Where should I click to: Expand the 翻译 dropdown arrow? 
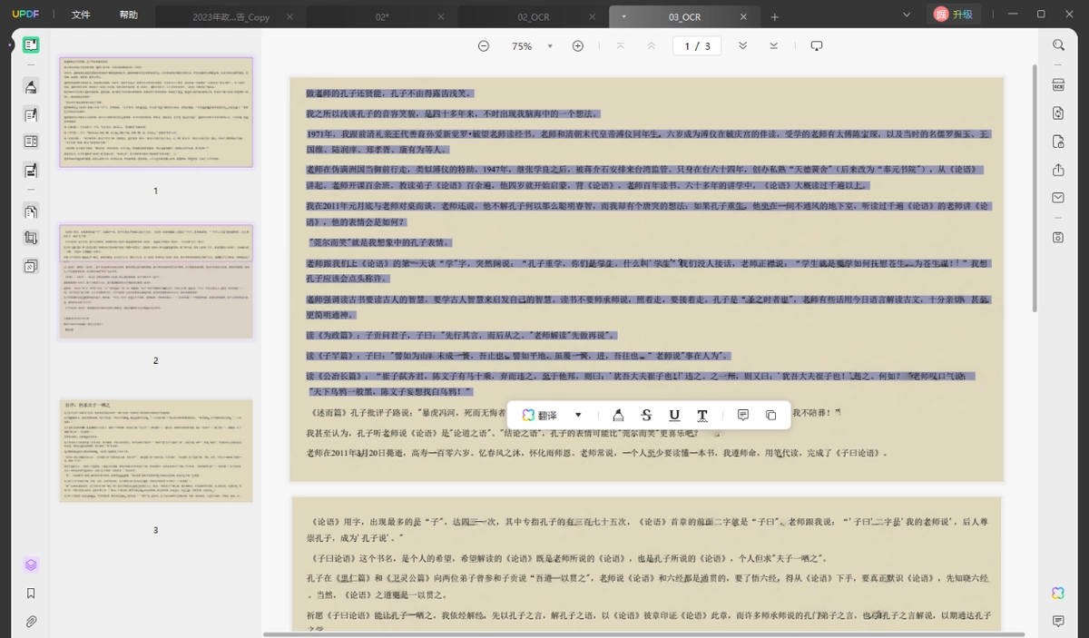578,415
